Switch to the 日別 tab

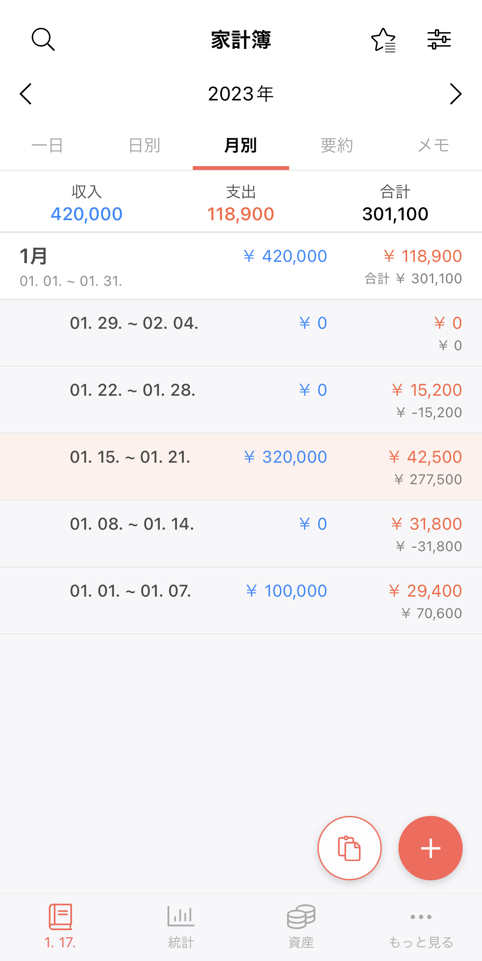[x=144, y=146]
